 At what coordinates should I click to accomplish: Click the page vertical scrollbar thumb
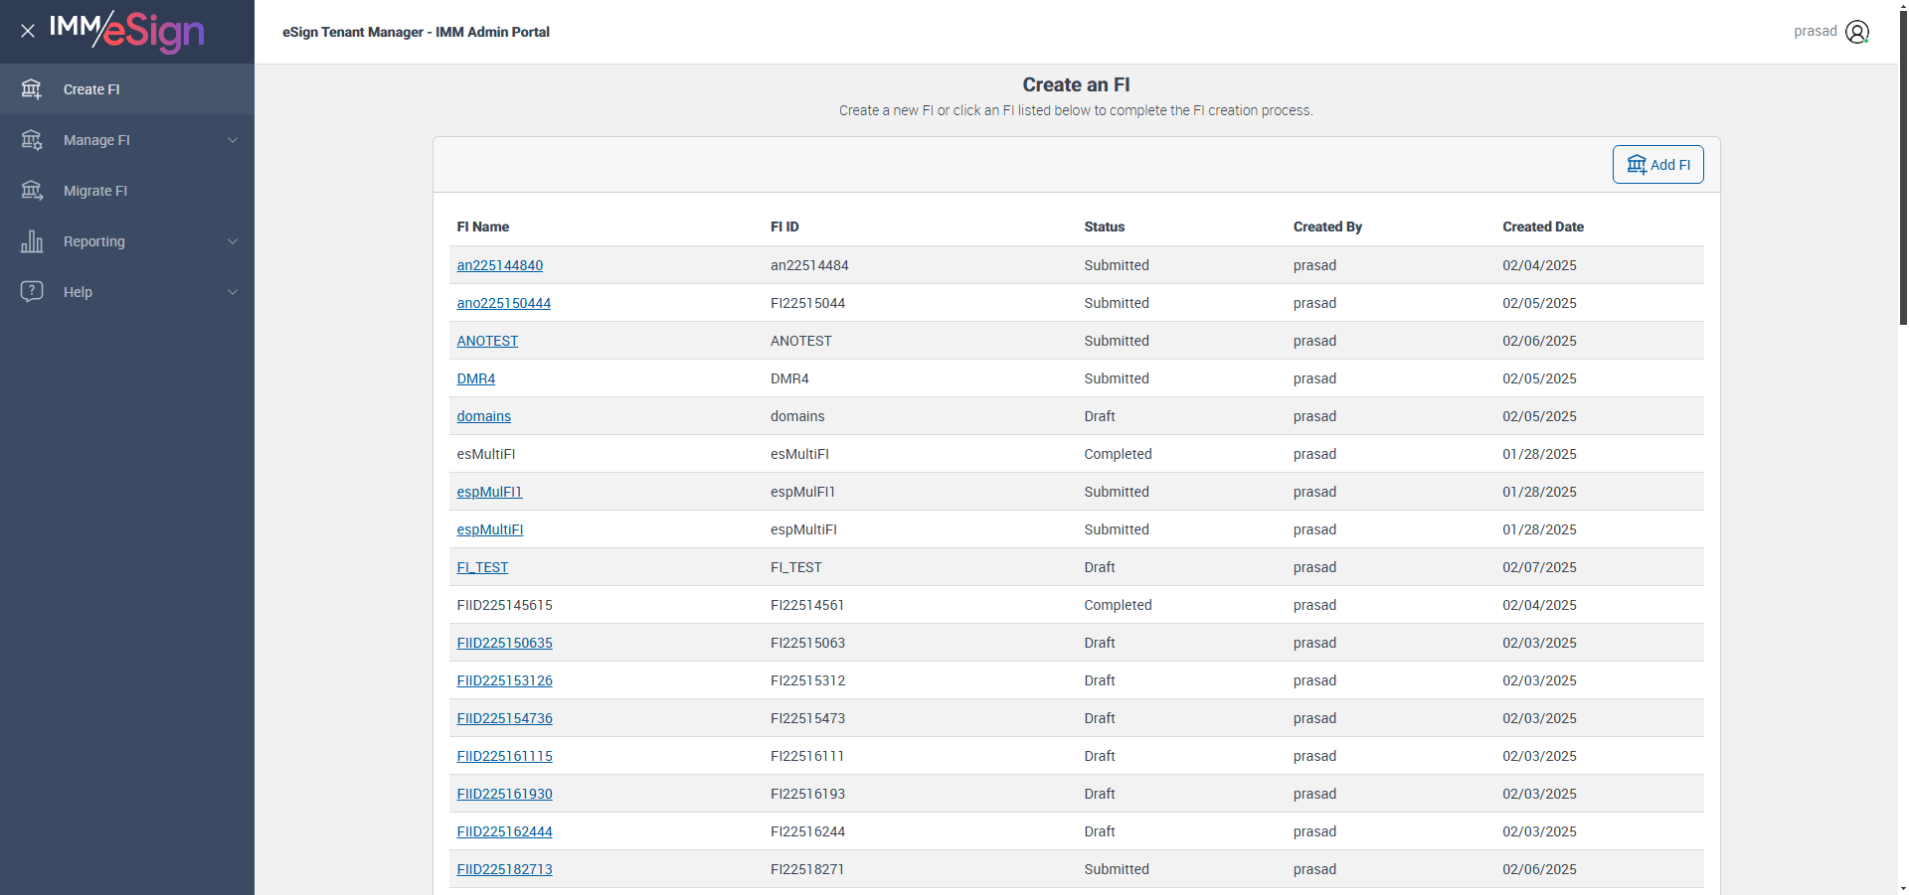(x=1903, y=169)
